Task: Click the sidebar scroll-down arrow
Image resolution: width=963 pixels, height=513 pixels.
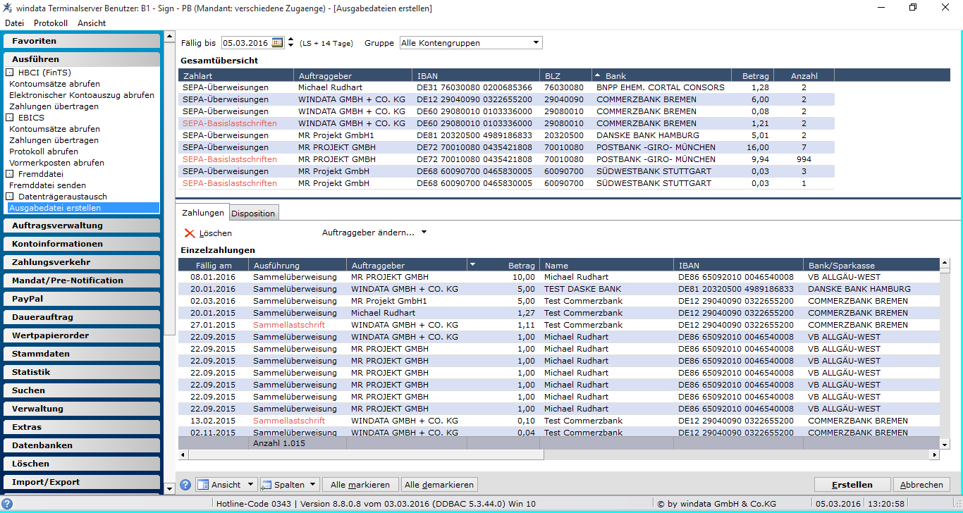Action: (169, 488)
